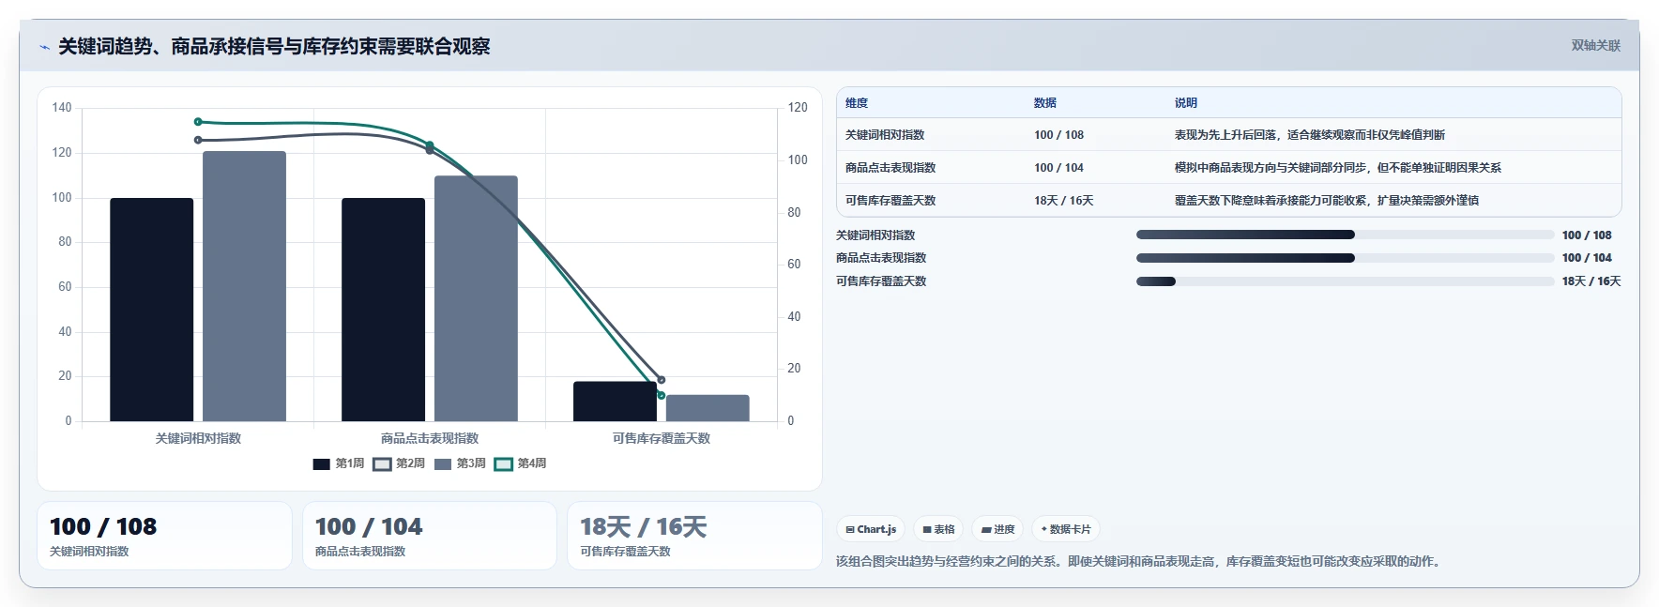Click the 商品点击表现指数 progress bar
Screen dimensions: 1659x607
tap(1345, 258)
